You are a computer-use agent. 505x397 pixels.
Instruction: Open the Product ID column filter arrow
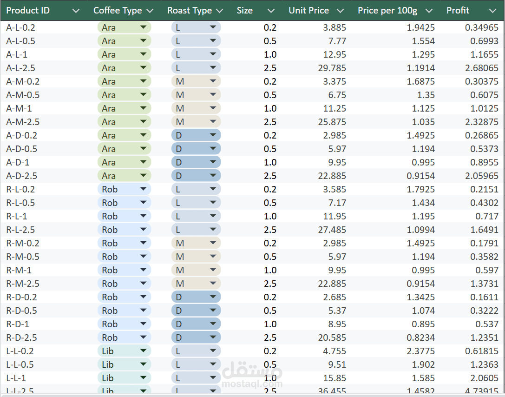point(77,11)
